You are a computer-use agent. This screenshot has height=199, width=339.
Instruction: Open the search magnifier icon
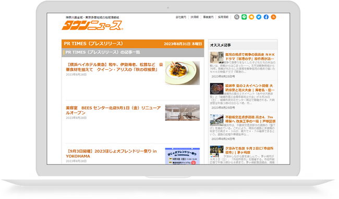[x=237, y=17]
